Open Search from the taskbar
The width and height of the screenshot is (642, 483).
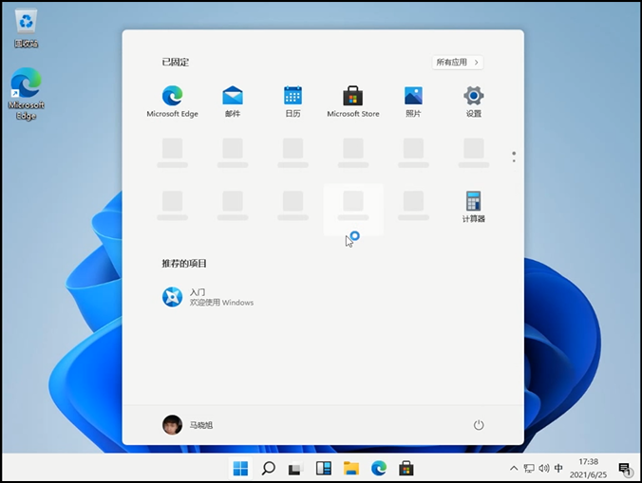pos(268,468)
